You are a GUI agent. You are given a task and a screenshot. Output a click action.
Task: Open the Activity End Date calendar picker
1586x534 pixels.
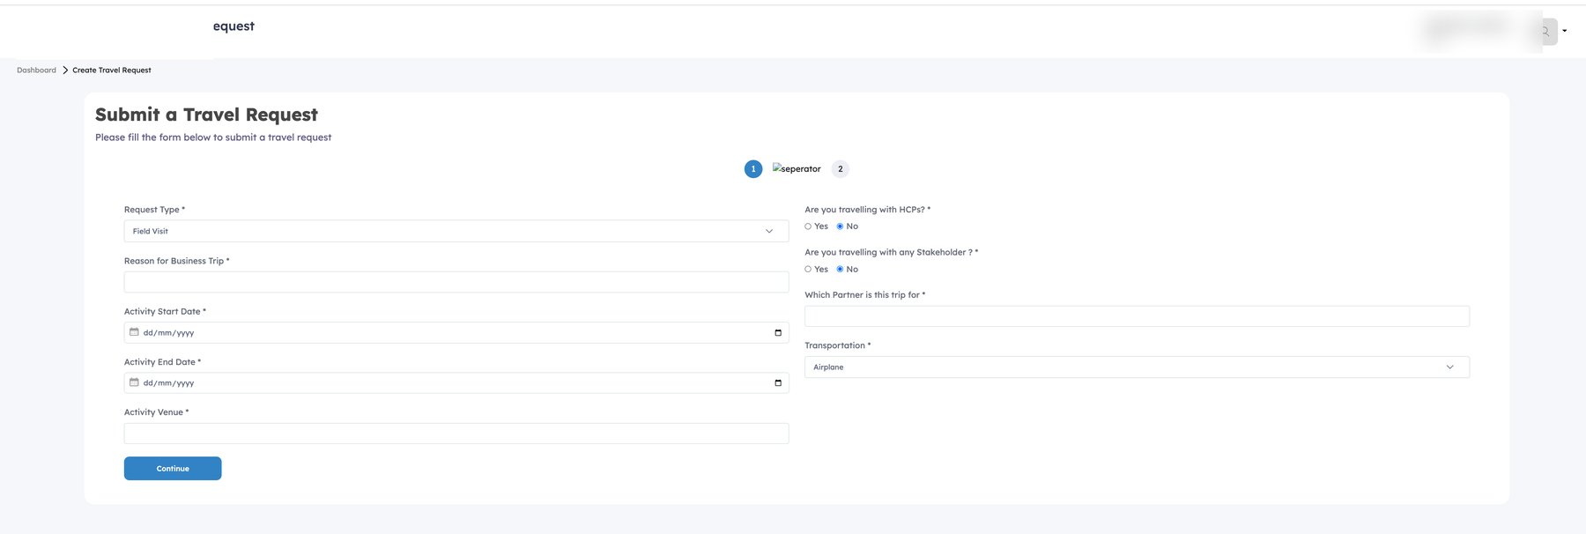click(x=778, y=382)
